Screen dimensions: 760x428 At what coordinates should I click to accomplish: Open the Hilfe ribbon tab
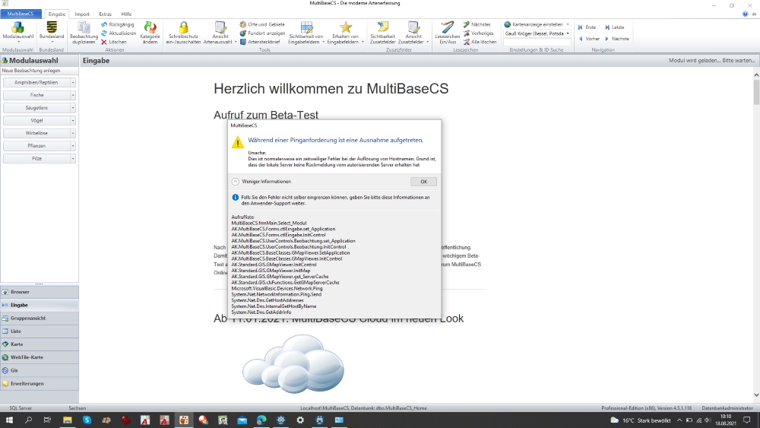[x=126, y=14]
